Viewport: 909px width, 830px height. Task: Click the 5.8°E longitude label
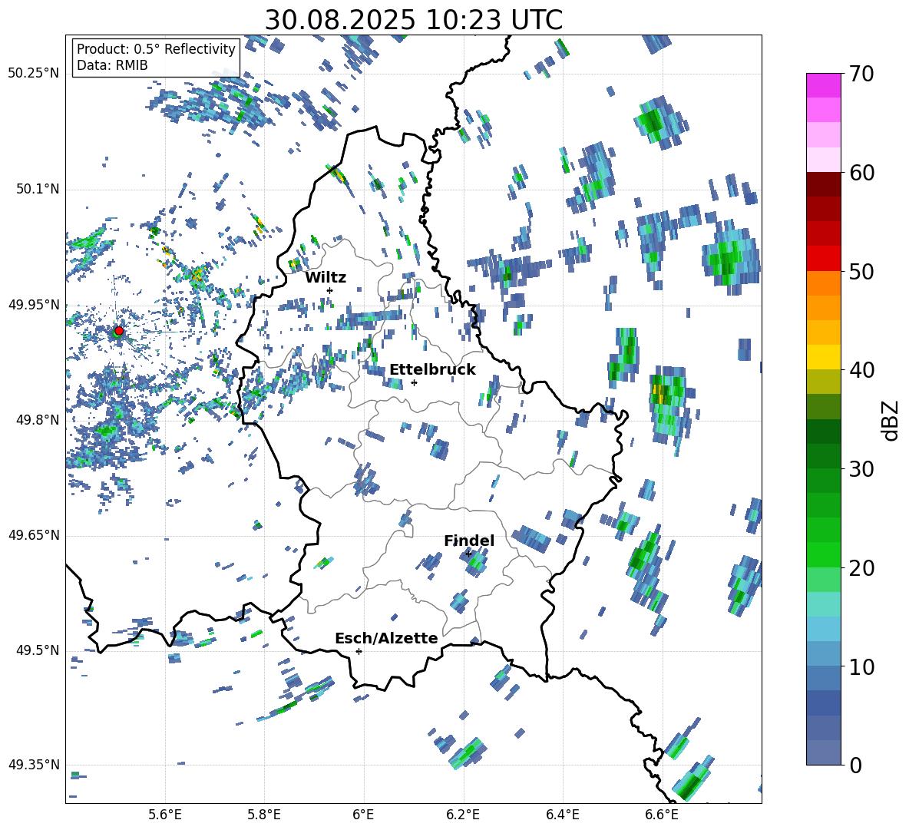[x=264, y=815]
